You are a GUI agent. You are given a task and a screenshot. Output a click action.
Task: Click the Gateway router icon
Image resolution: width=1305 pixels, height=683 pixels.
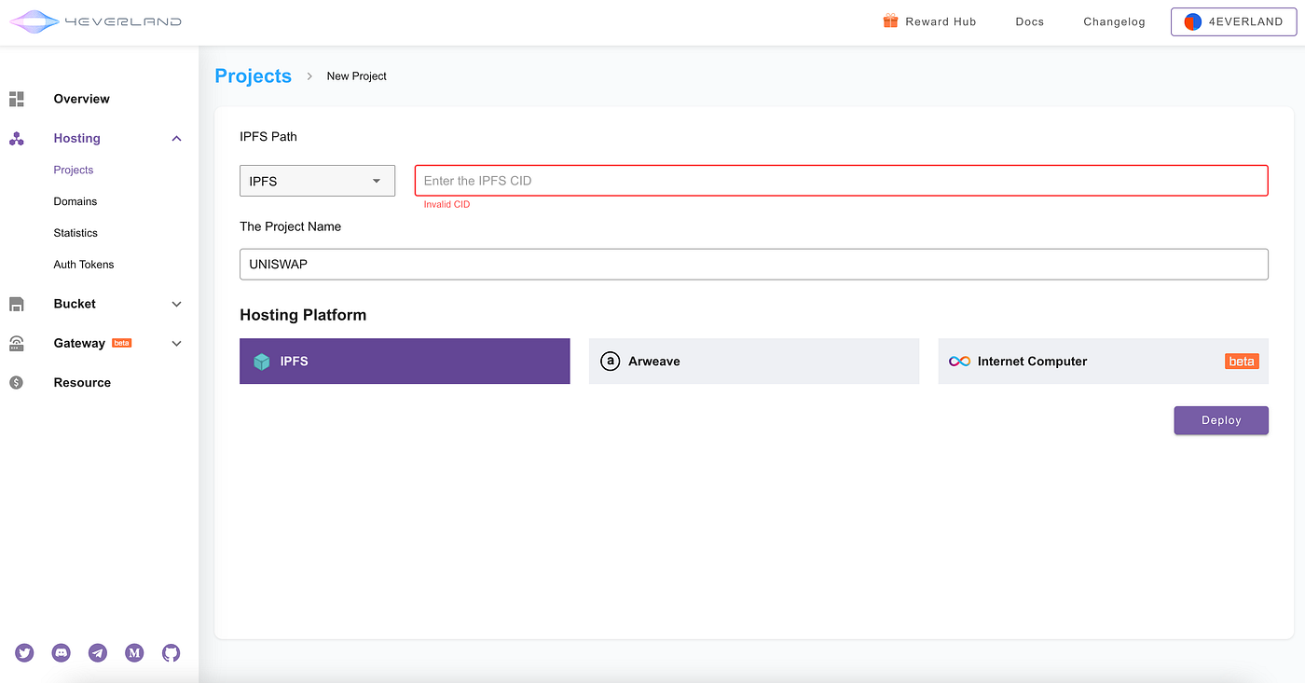(x=17, y=343)
